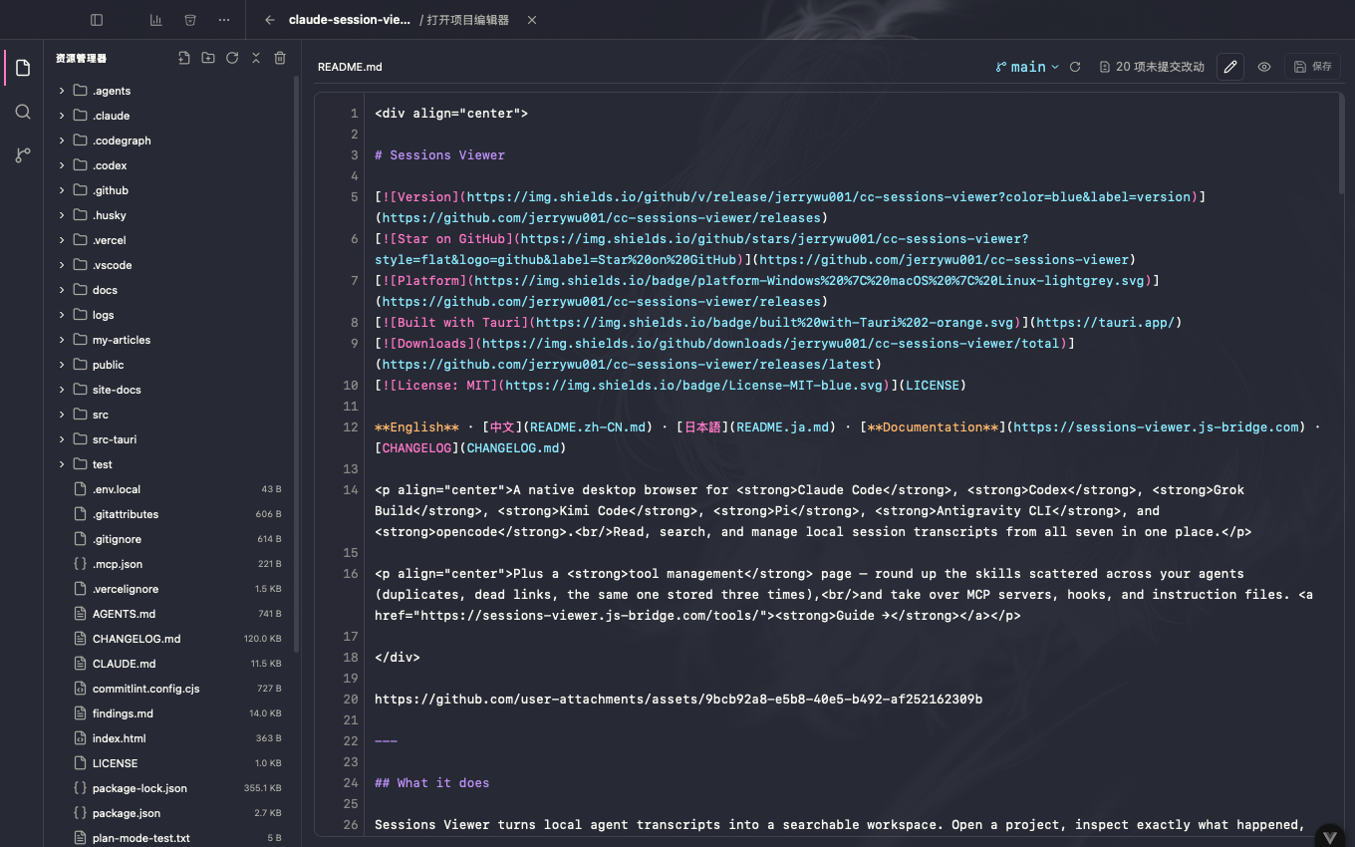Enable edit mode with the pencil button
This screenshot has height=847, width=1355.
coord(1230,67)
